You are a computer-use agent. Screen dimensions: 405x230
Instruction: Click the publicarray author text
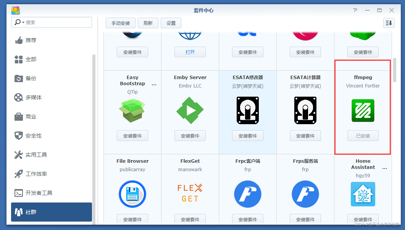132,170
